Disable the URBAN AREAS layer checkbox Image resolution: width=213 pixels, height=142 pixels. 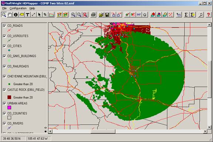point(4,103)
